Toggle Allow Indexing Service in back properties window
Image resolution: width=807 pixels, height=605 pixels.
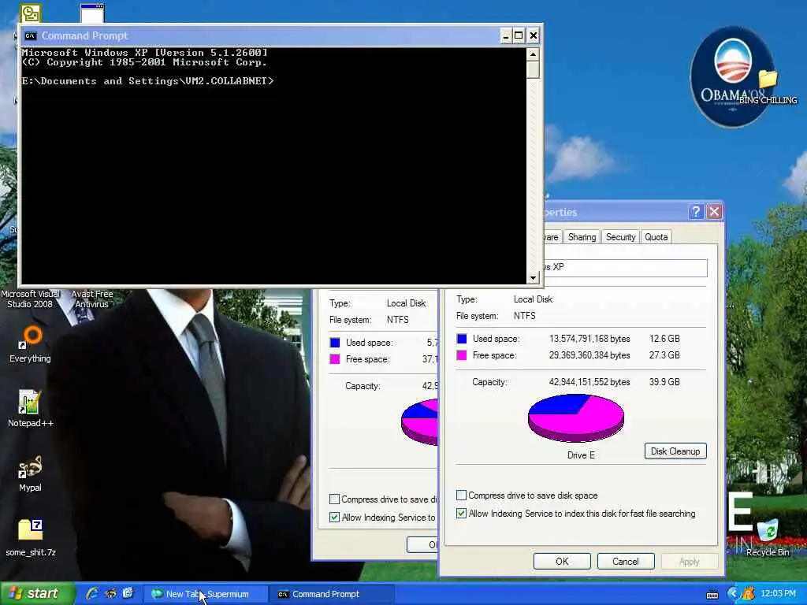coord(334,517)
